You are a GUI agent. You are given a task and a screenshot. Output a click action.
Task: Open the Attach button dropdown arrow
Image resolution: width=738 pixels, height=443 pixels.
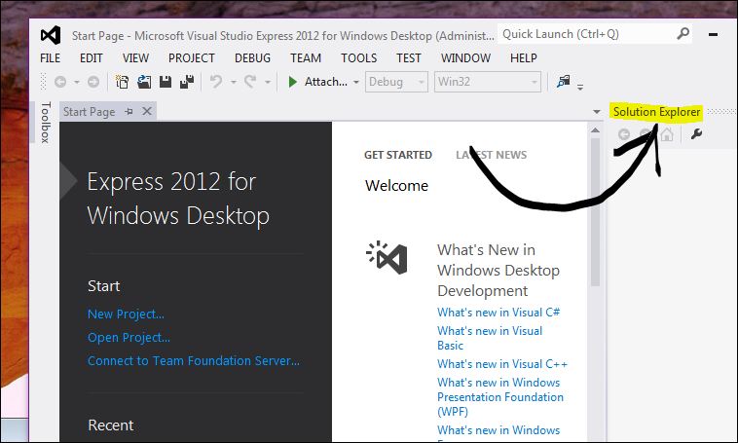[x=356, y=83]
